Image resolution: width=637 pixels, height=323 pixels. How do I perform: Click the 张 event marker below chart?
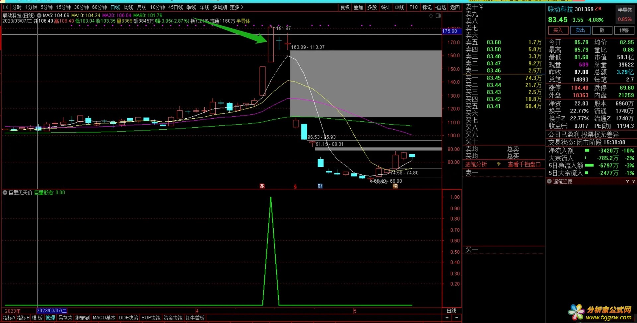tap(262, 186)
